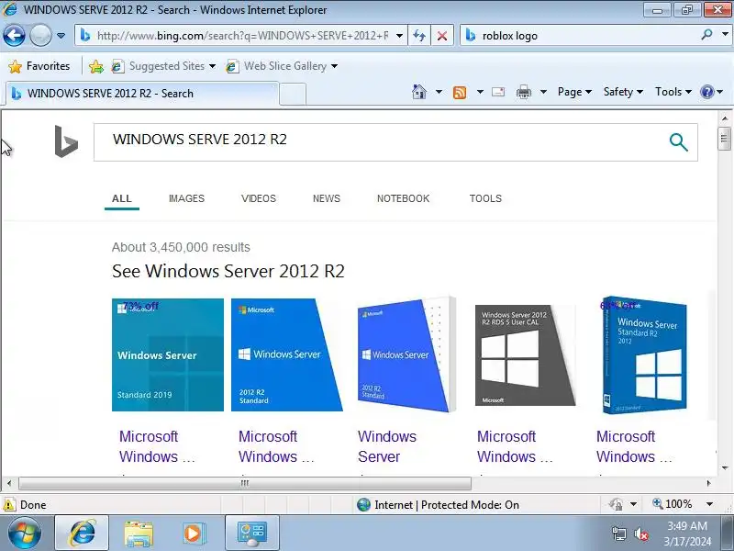The height and width of the screenshot is (551, 734).
Task: Open the Safety menu
Action: pos(623,92)
